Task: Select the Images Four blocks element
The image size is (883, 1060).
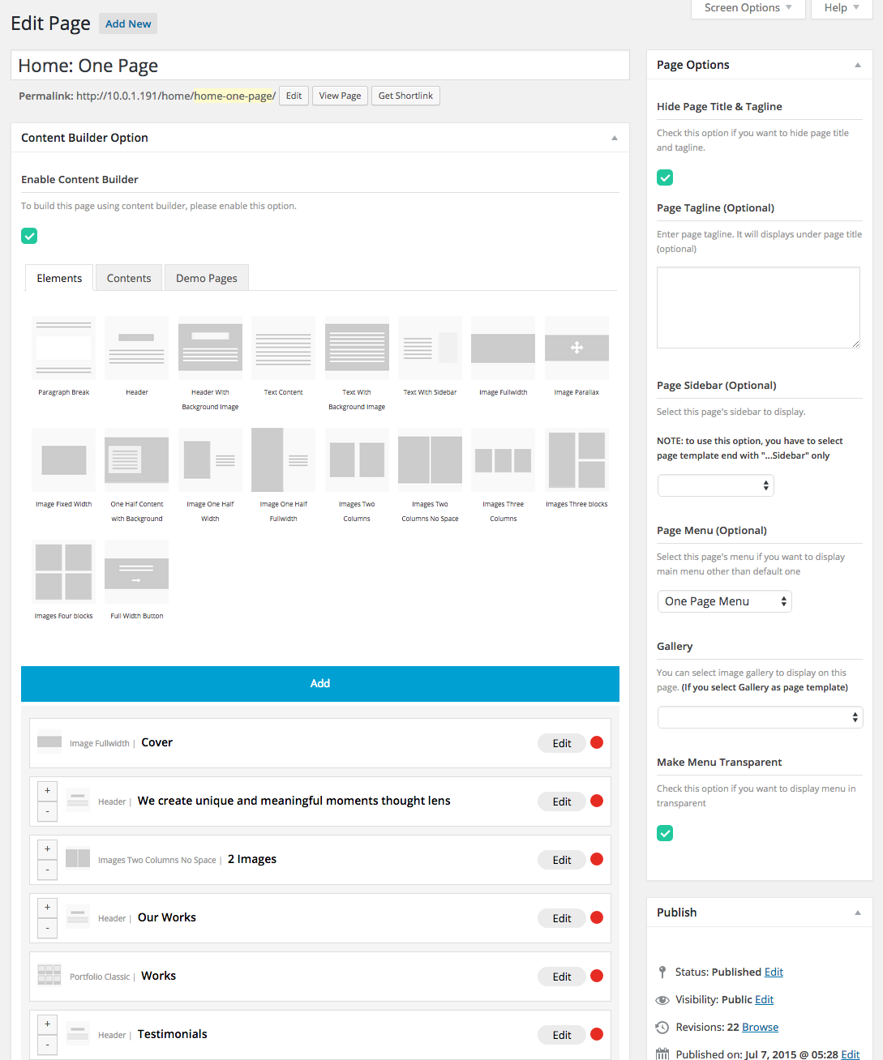Action: (63, 572)
